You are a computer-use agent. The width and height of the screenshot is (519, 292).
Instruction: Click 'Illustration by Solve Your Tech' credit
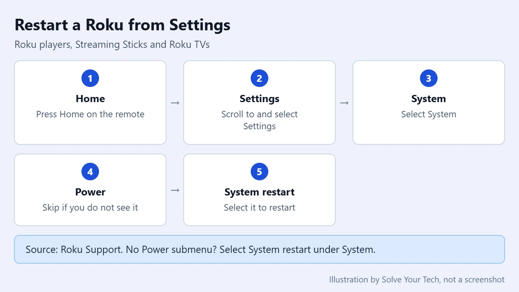click(x=417, y=280)
